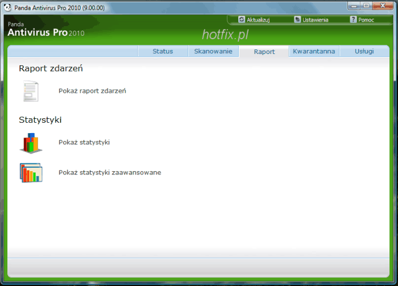Image resolution: width=398 pixels, height=286 pixels.
Task: Switch to the Status tab
Action: pos(163,51)
